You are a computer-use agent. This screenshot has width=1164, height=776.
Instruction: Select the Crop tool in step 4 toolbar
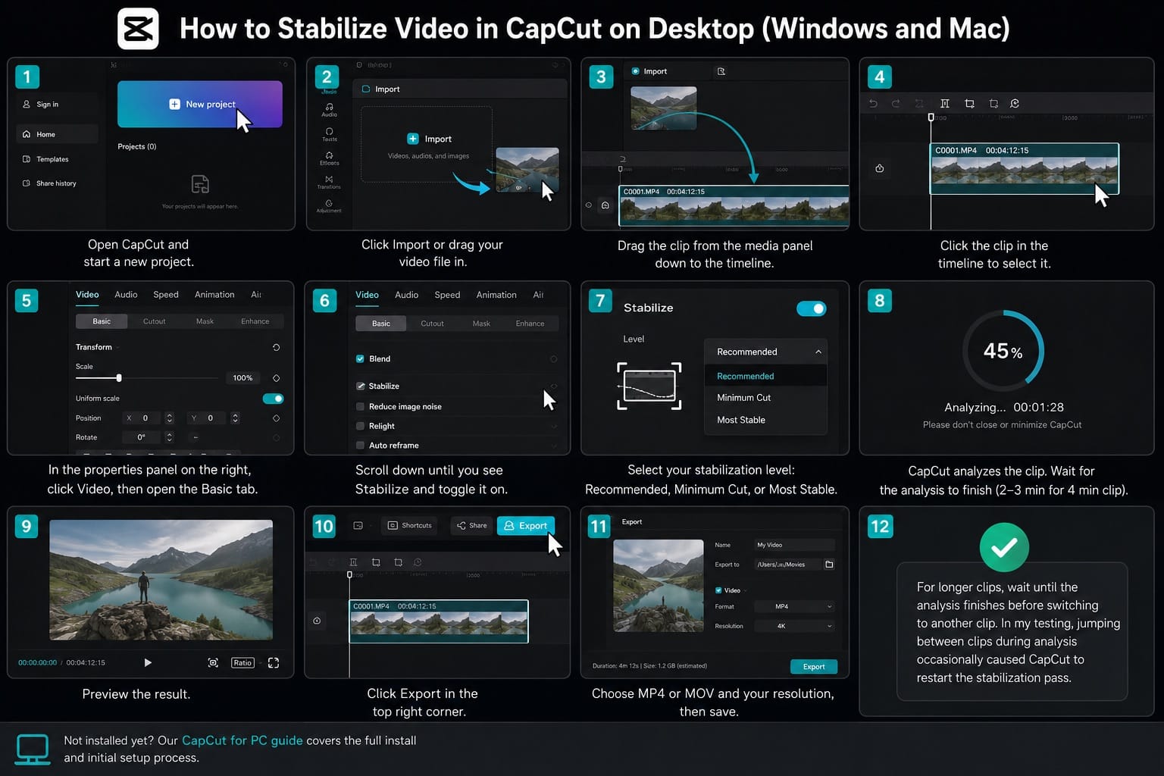[969, 103]
